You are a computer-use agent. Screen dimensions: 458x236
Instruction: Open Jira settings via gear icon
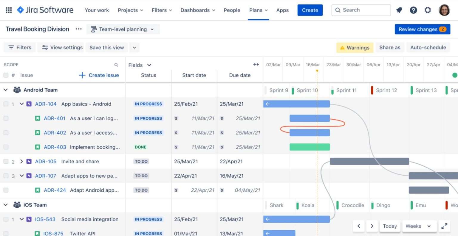(428, 10)
